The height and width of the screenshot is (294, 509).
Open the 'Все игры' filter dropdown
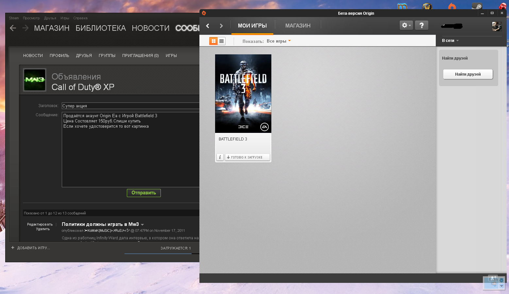279,41
